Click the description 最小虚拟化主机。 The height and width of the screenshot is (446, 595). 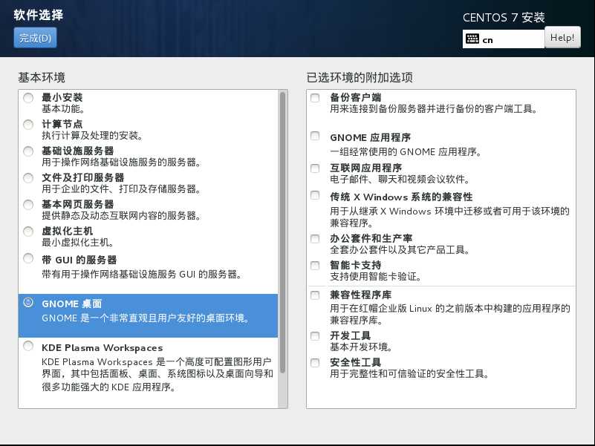pos(78,242)
